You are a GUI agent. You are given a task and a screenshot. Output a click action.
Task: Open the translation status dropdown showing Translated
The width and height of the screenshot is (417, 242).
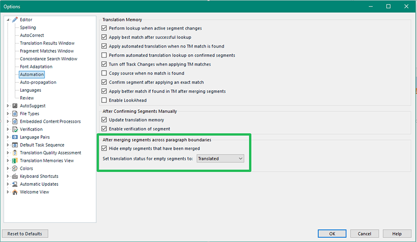coord(220,159)
